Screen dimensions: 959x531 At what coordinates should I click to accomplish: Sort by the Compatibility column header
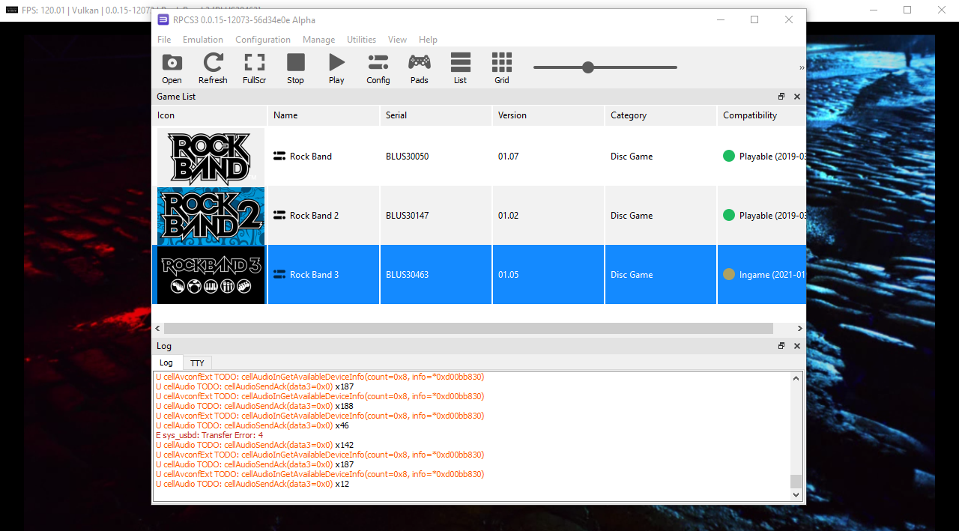click(x=761, y=115)
